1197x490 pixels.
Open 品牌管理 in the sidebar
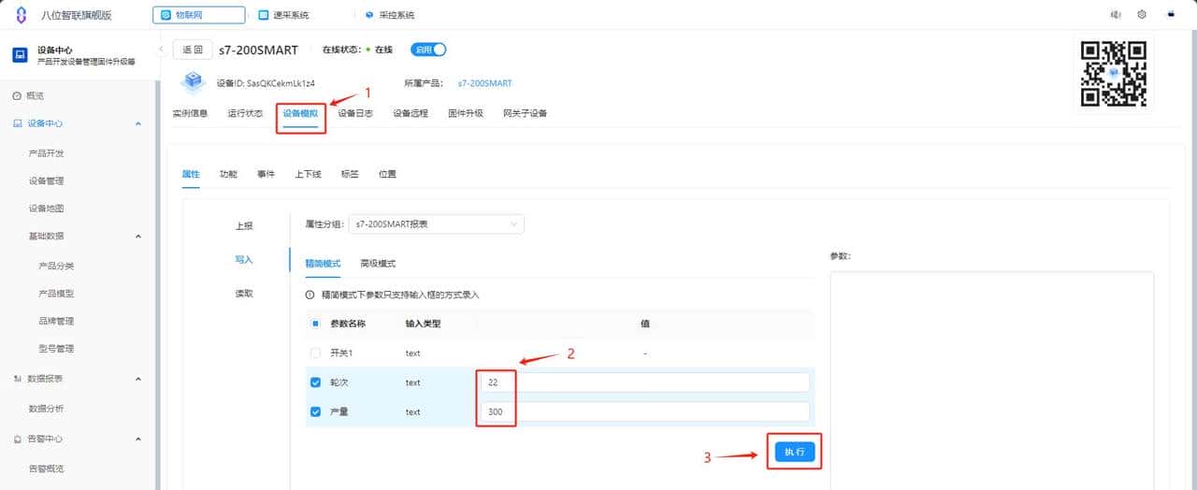tap(56, 322)
